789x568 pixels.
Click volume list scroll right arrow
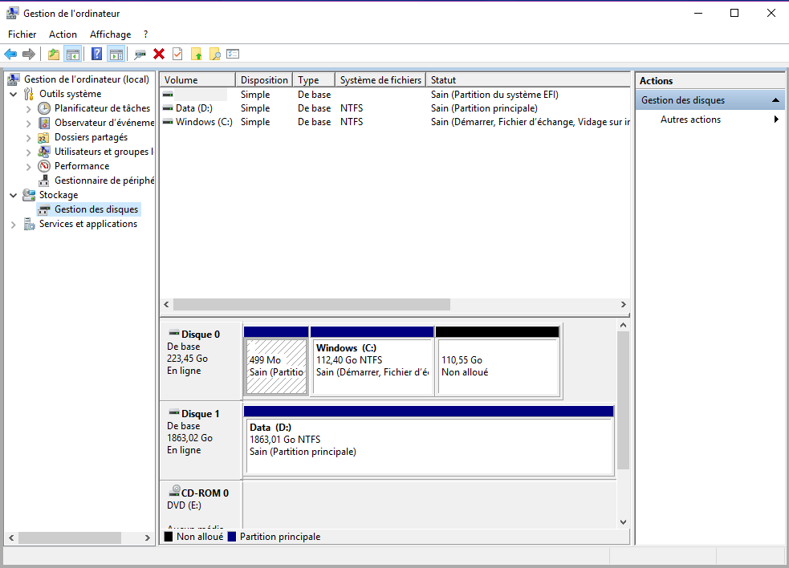[624, 304]
